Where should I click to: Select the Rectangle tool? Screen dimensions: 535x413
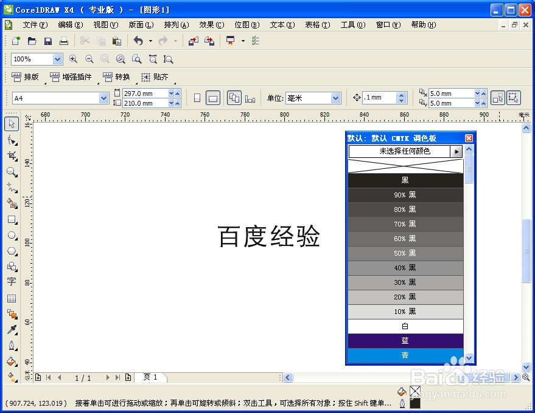click(12, 220)
